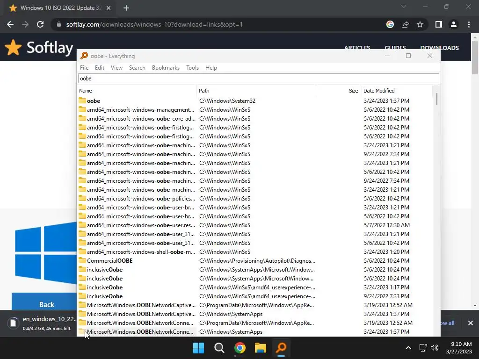The image size is (479, 359).
Task: Sort results by Date Modified column
Action: (x=397, y=91)
